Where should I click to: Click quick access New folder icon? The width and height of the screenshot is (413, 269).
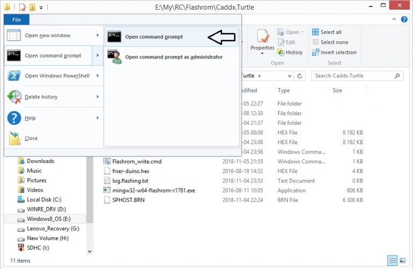(x=32, y=7)
